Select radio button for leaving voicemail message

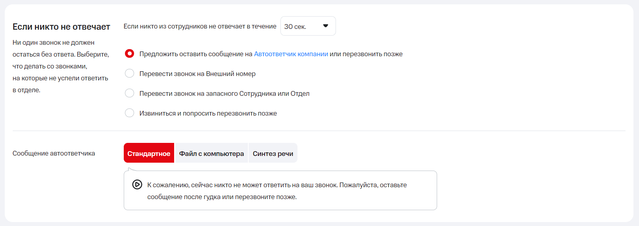pos(129,54)
